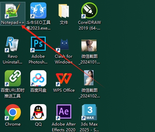Click the Notepad++ label text

pos(13,23)
